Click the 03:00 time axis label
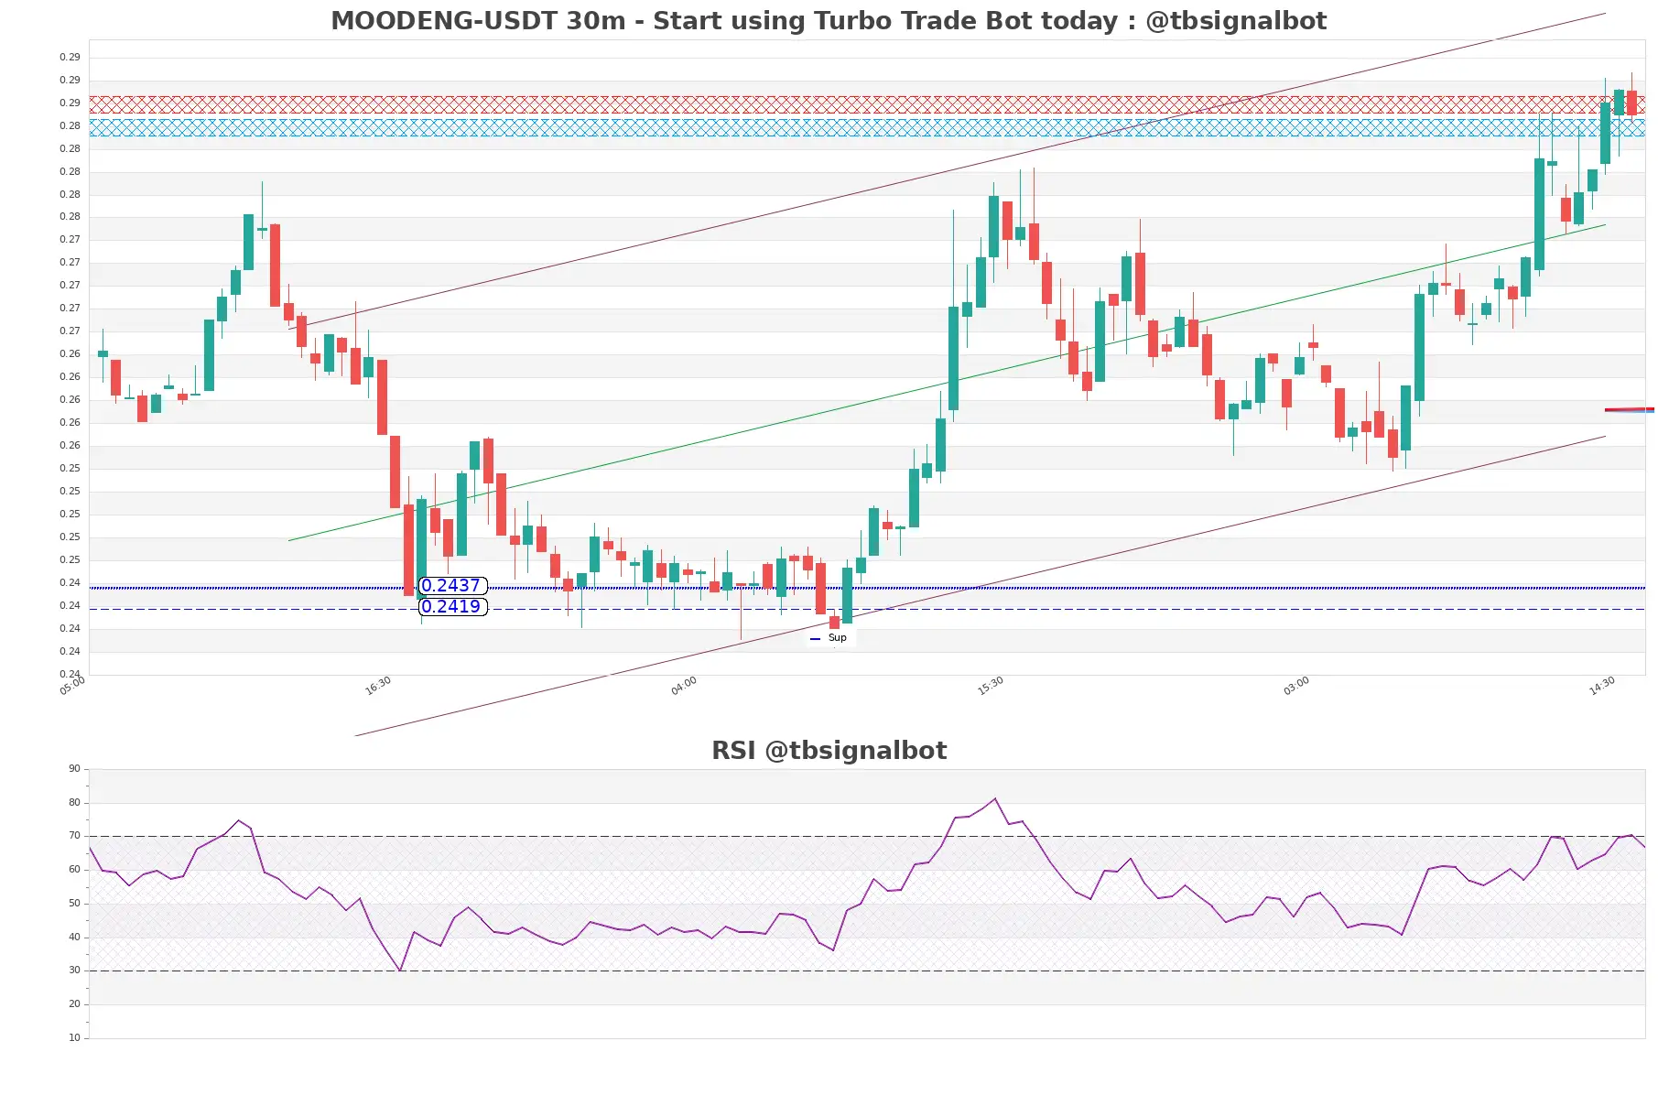1658x1106 pixels. tap(1296, 686)
